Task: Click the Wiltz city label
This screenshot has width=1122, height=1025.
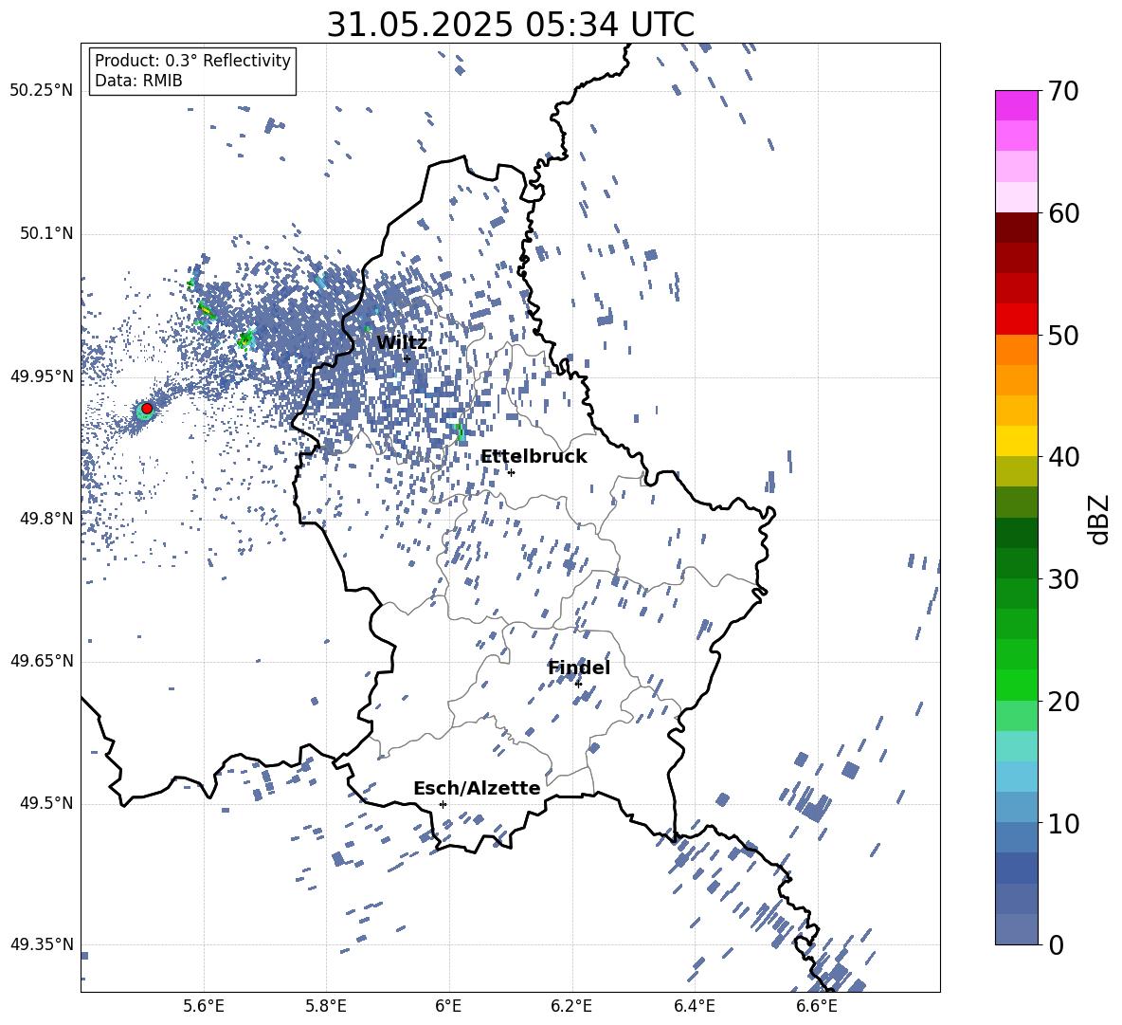Action: 402,342
